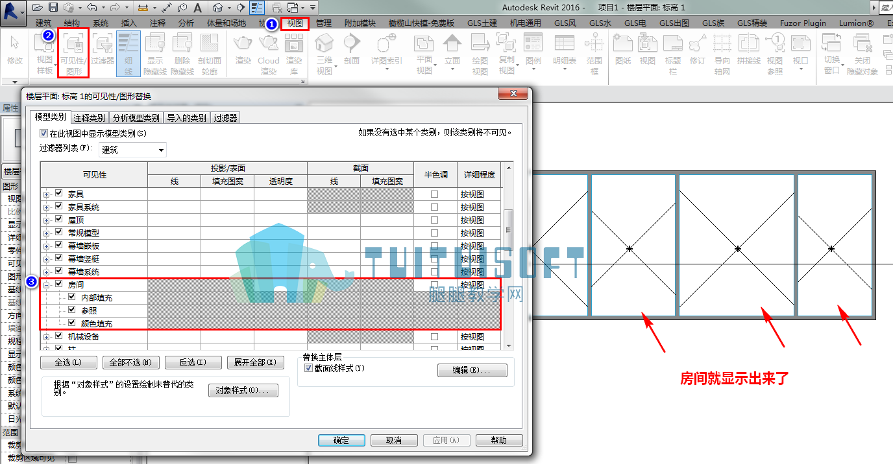Expand the 家具系统 category tree node
The height and width of the screenshot is (464, 893).
(46, 207)
